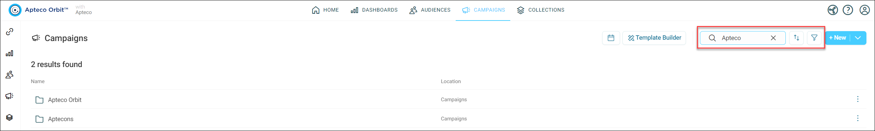Open the help question mark icon
This screenshot has width=875, height=131.
click(x=848, y=10)
